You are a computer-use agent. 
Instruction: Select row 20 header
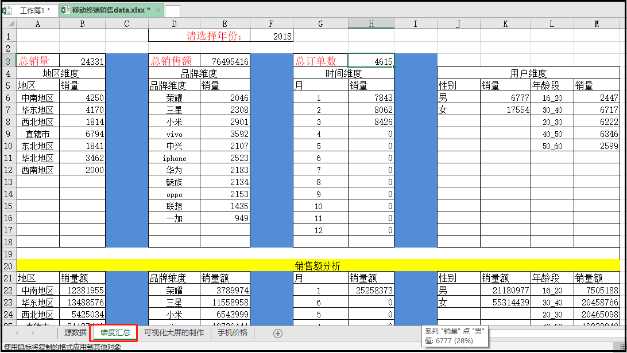pos(9,266)
